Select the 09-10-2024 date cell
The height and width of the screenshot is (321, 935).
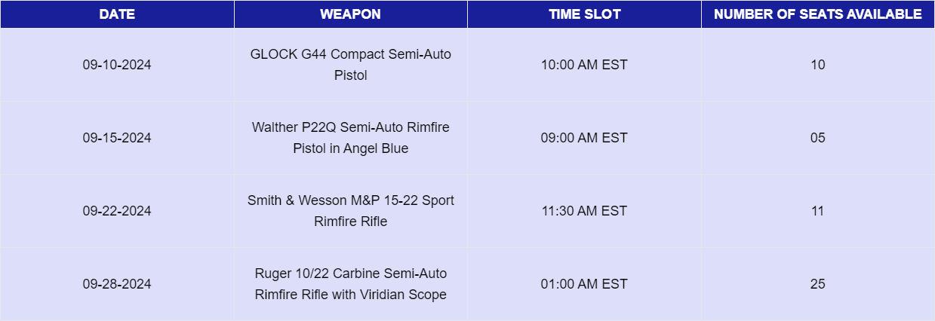117,65
